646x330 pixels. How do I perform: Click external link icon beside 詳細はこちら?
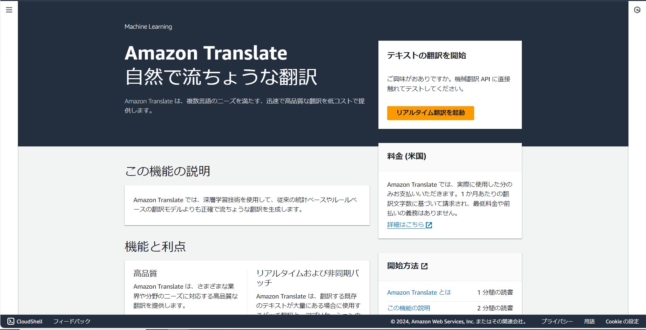(429, 225)
